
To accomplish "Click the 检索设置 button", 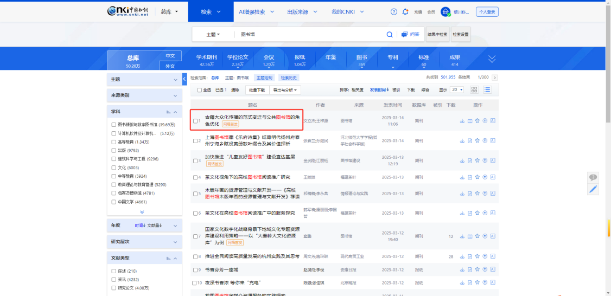I will coord(461,34).
